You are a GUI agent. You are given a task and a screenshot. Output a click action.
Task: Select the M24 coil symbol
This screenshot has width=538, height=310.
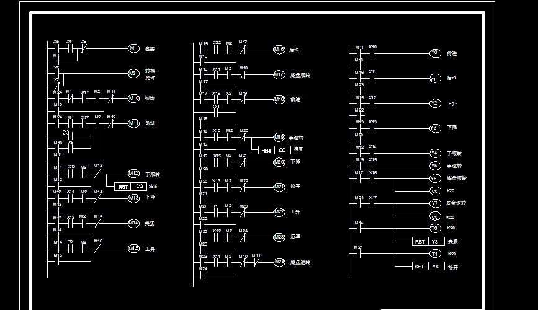click(279, 262)
